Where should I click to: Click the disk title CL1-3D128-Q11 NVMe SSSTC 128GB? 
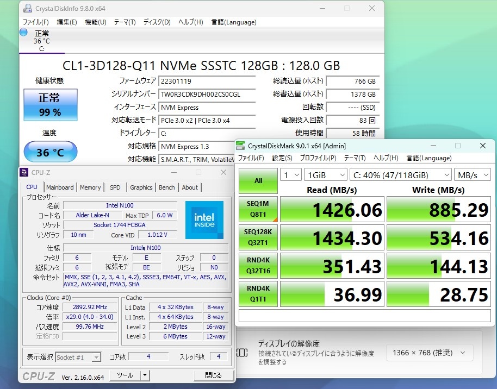point(201,66)
